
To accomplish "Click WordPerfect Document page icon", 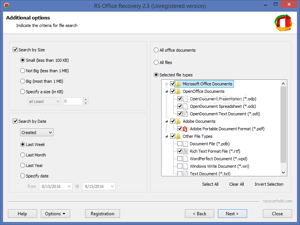I will (x=185, y=159).
